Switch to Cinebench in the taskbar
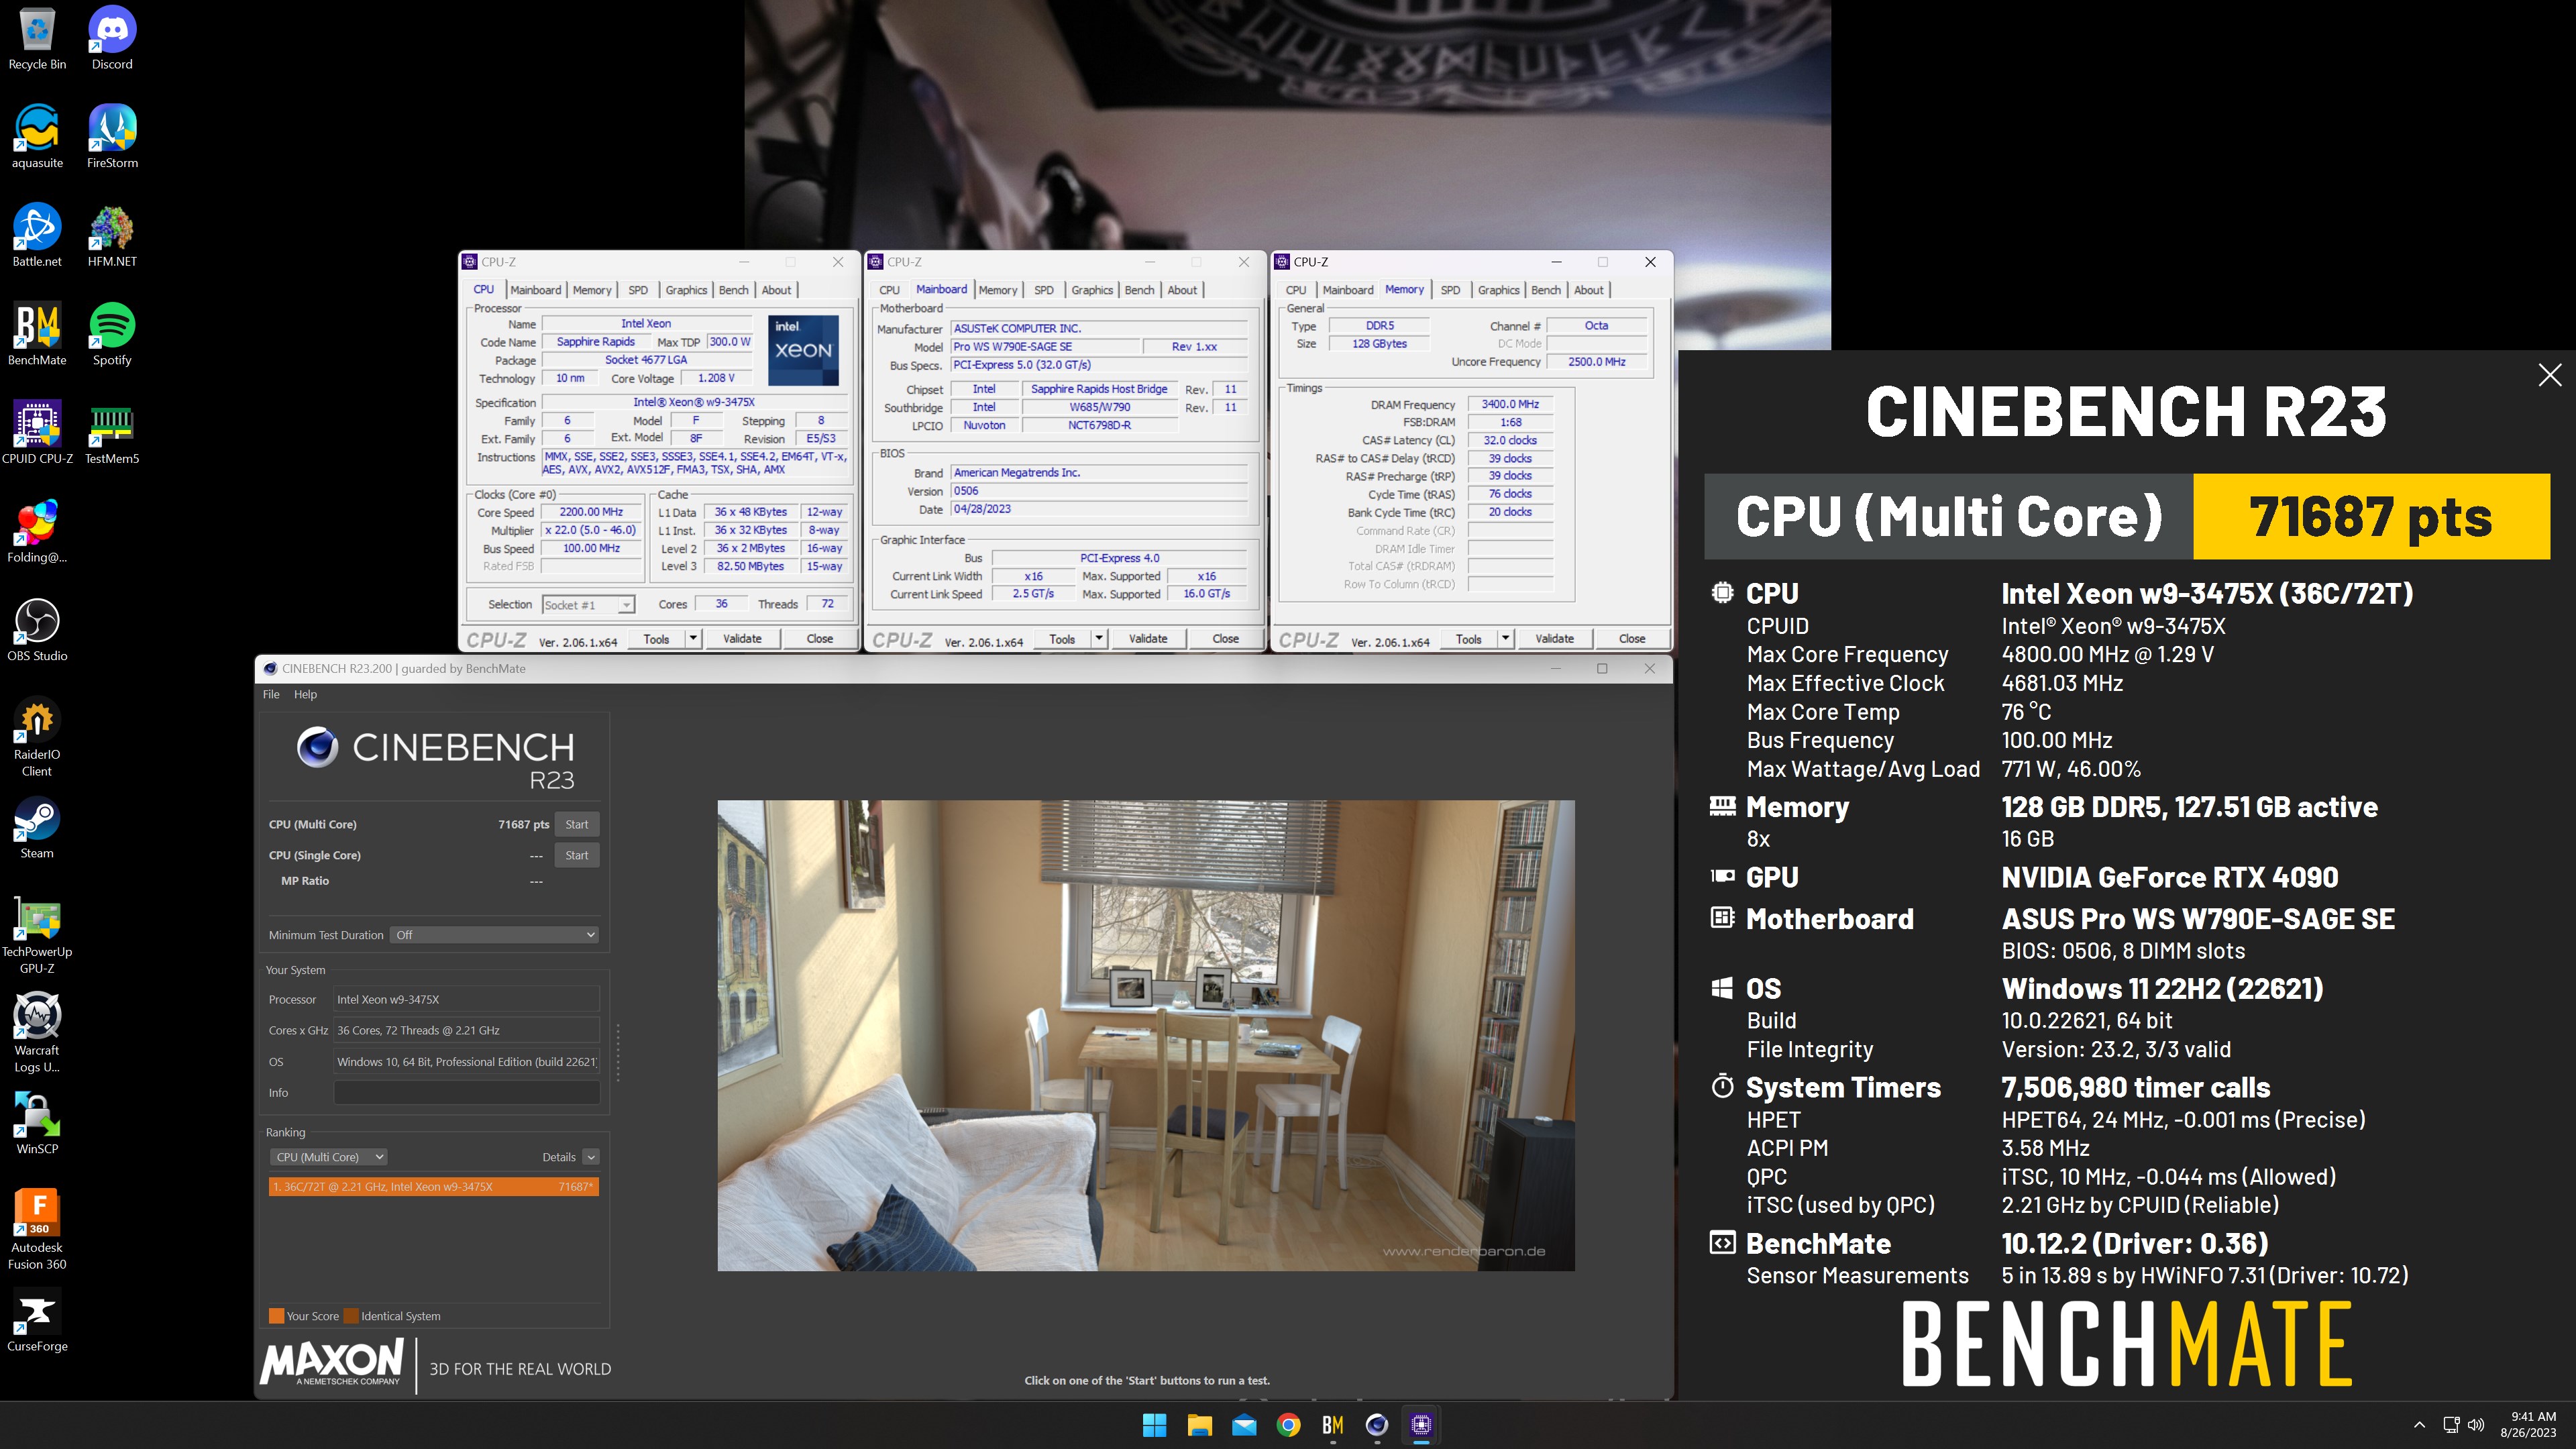This screenshot has width=2576, height=1449. 1377,1425
